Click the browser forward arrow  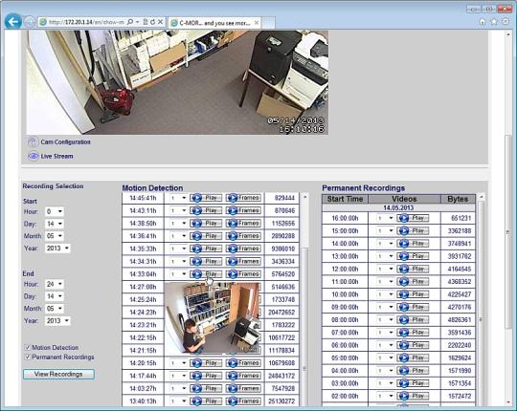pos(30,22)
